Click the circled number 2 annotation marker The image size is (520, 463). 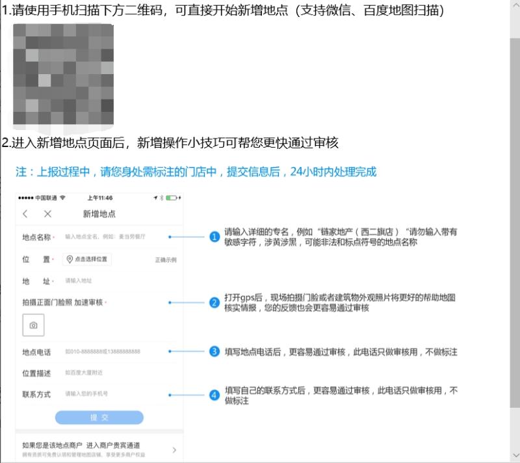click(213, 301)
